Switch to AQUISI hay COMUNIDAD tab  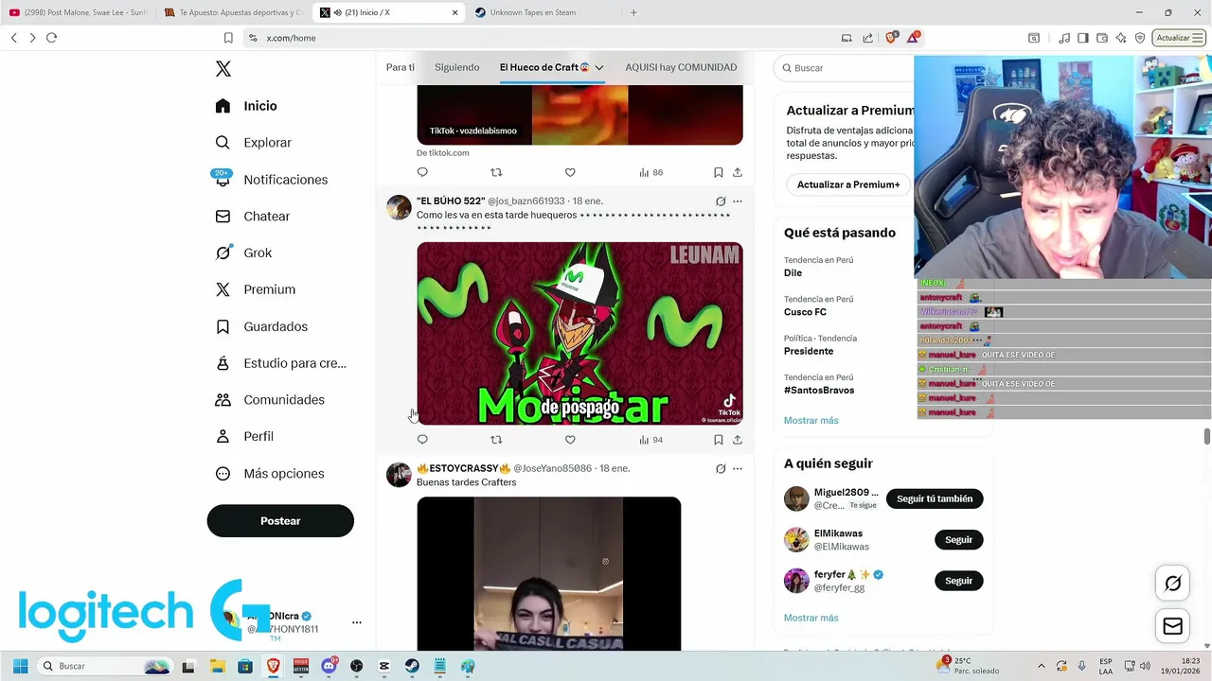pyautogui.click(x=681, y=67)
